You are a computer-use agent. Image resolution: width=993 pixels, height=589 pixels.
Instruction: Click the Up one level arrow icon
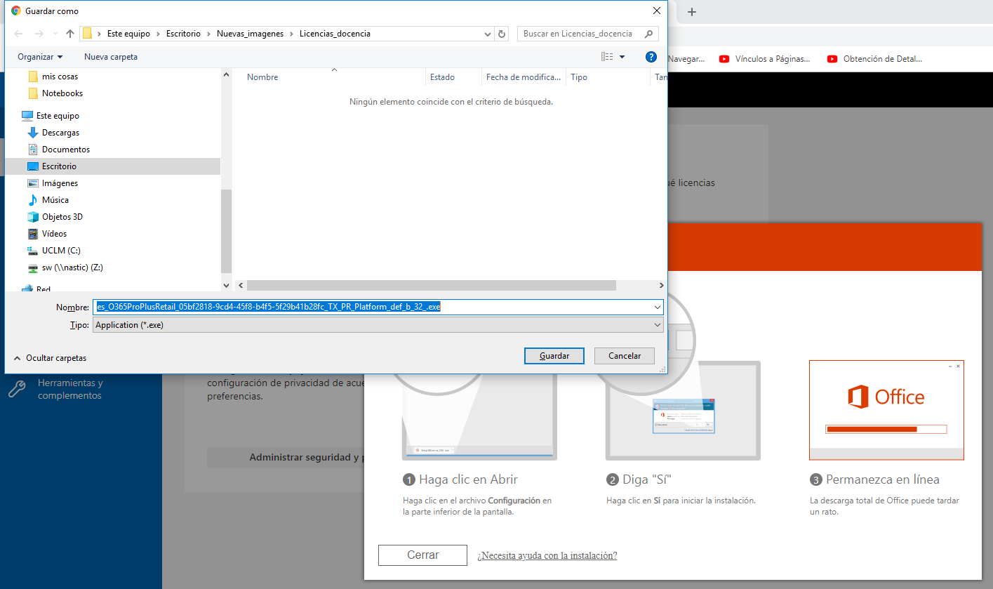coord(70,34)
